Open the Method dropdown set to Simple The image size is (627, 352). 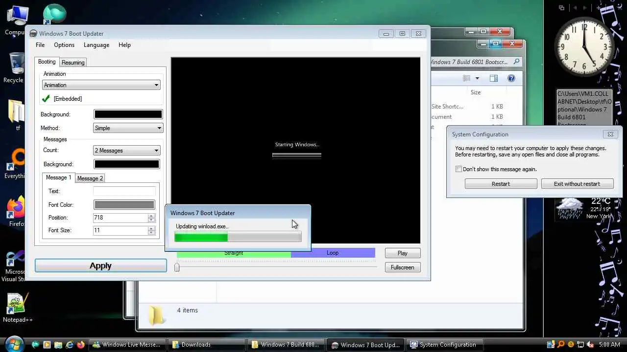[128, 128]
